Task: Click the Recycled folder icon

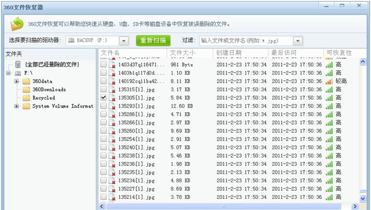Action: coord(26,98)
